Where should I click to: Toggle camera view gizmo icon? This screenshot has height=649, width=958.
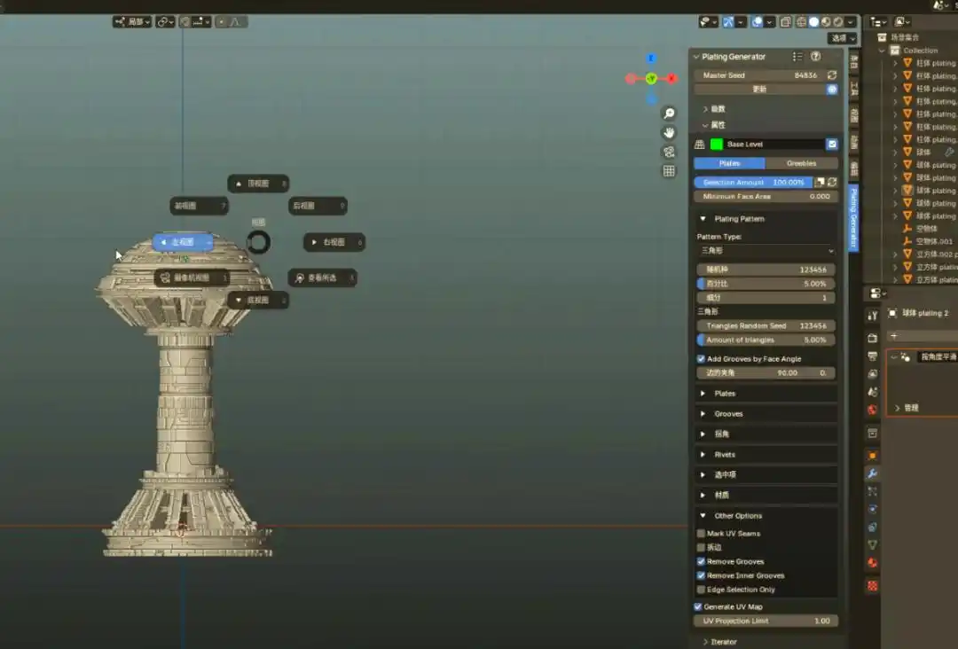click(669, 152)
